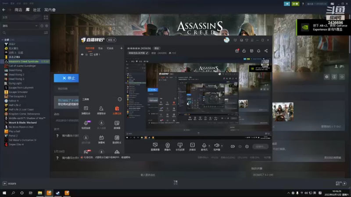Open the speaker options dropdown arrow
Screen dimensions: 351x197
pos(222,146)
